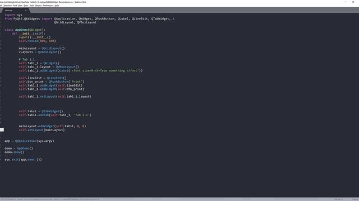Click the QLabel 'Type something' line
Image resolution: width=359 pixels, height=201 pixels.
(x=81, y=70)
